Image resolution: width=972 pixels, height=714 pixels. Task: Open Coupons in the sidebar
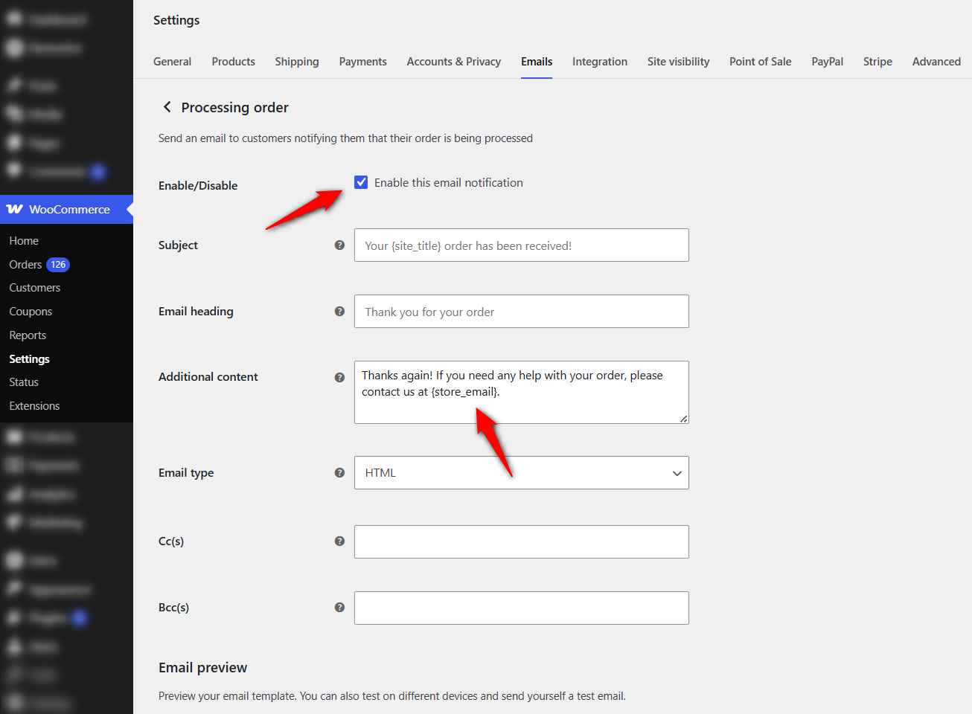tap(31, 312)
